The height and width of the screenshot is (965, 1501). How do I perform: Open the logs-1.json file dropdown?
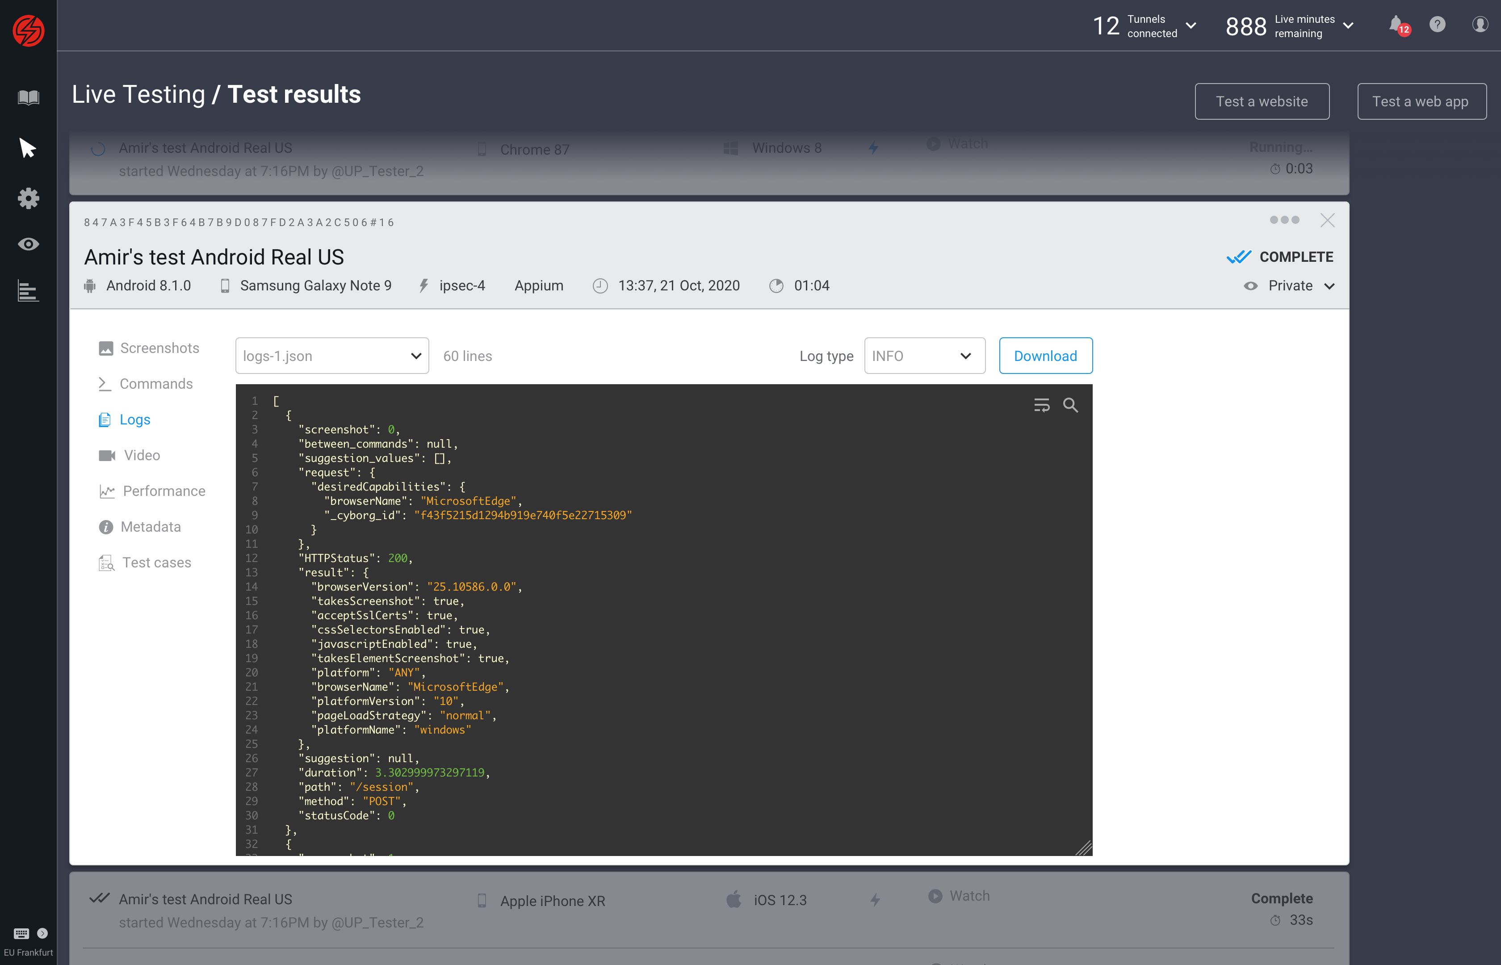332,355
